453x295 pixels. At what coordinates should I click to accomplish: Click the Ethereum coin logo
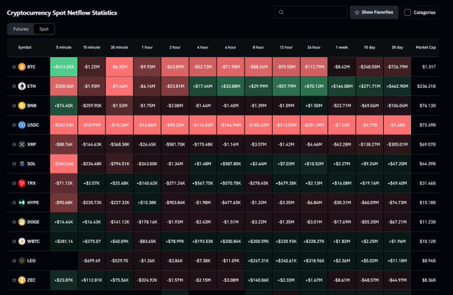click(22, 86)
